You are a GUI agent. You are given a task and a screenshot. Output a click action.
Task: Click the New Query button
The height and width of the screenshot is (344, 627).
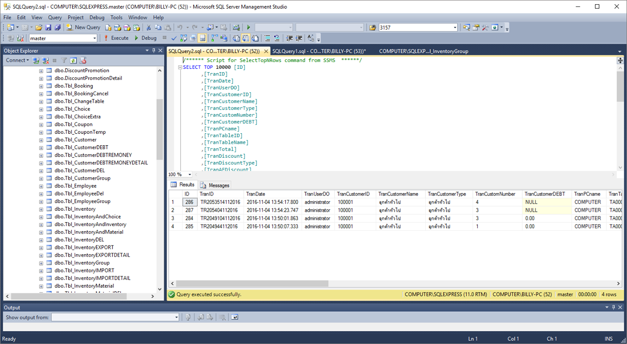[84, 28]
